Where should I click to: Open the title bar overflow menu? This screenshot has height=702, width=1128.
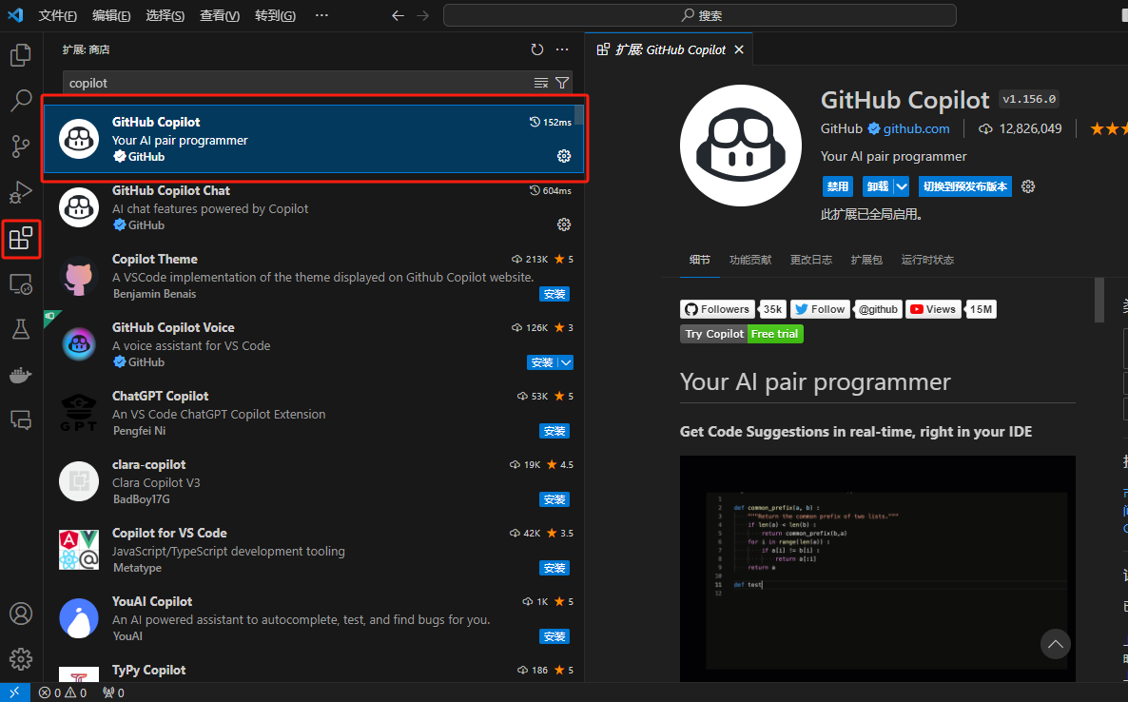pyautogui.click(x=321, y=15)
